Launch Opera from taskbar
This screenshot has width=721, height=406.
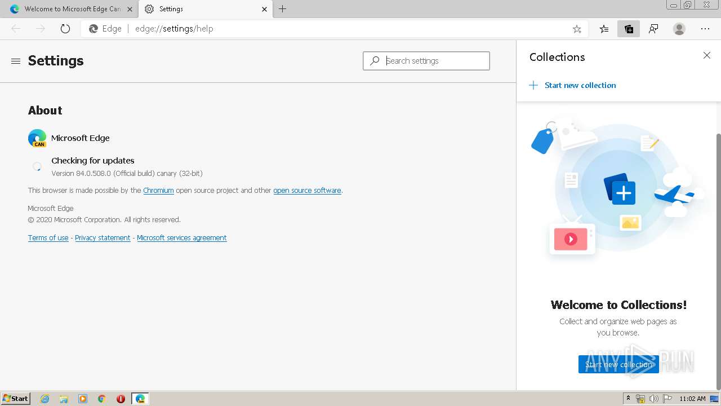[121, 399]
